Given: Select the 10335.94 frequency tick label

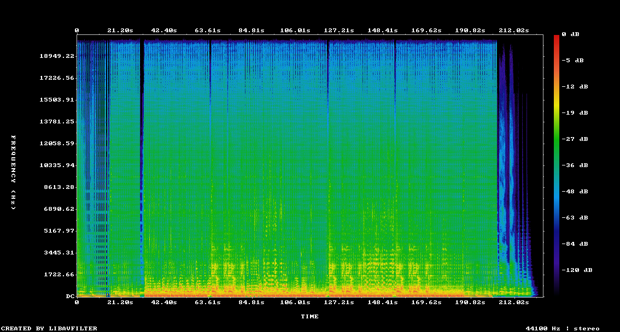Looking at the screenshot, I should tap(56, 165).
